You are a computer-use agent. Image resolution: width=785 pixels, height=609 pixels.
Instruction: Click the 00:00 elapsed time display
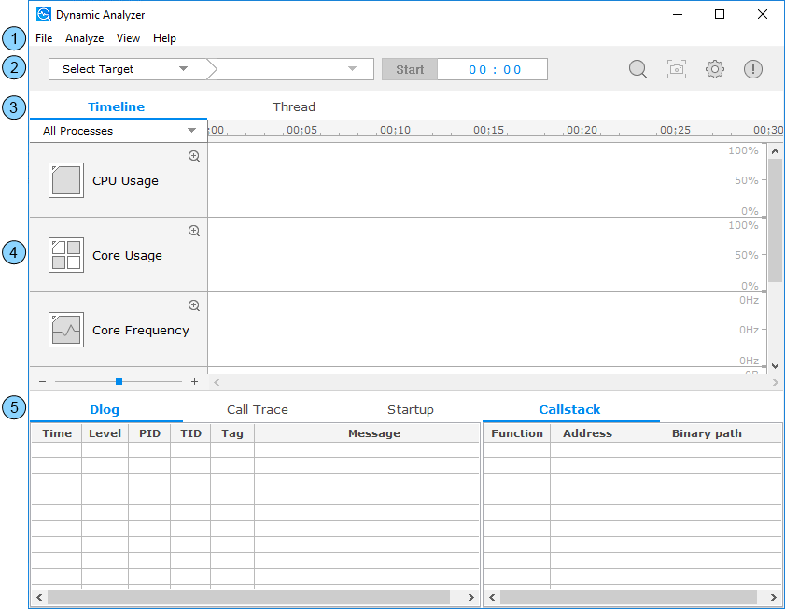[492, 68]
